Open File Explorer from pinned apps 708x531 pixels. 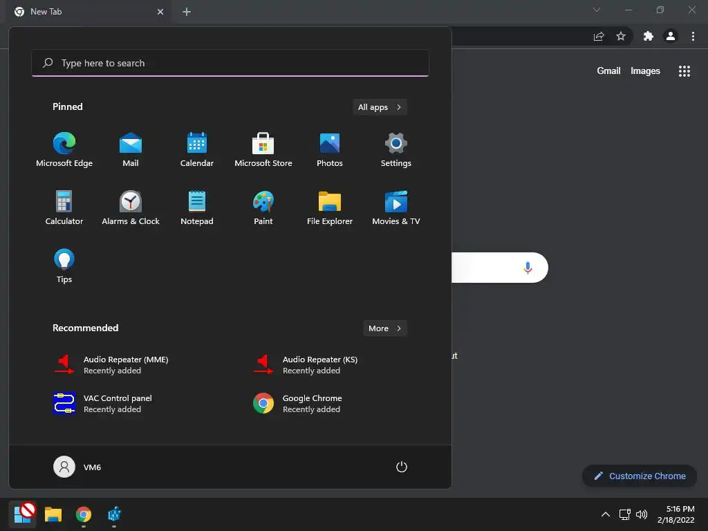[330, 207]
